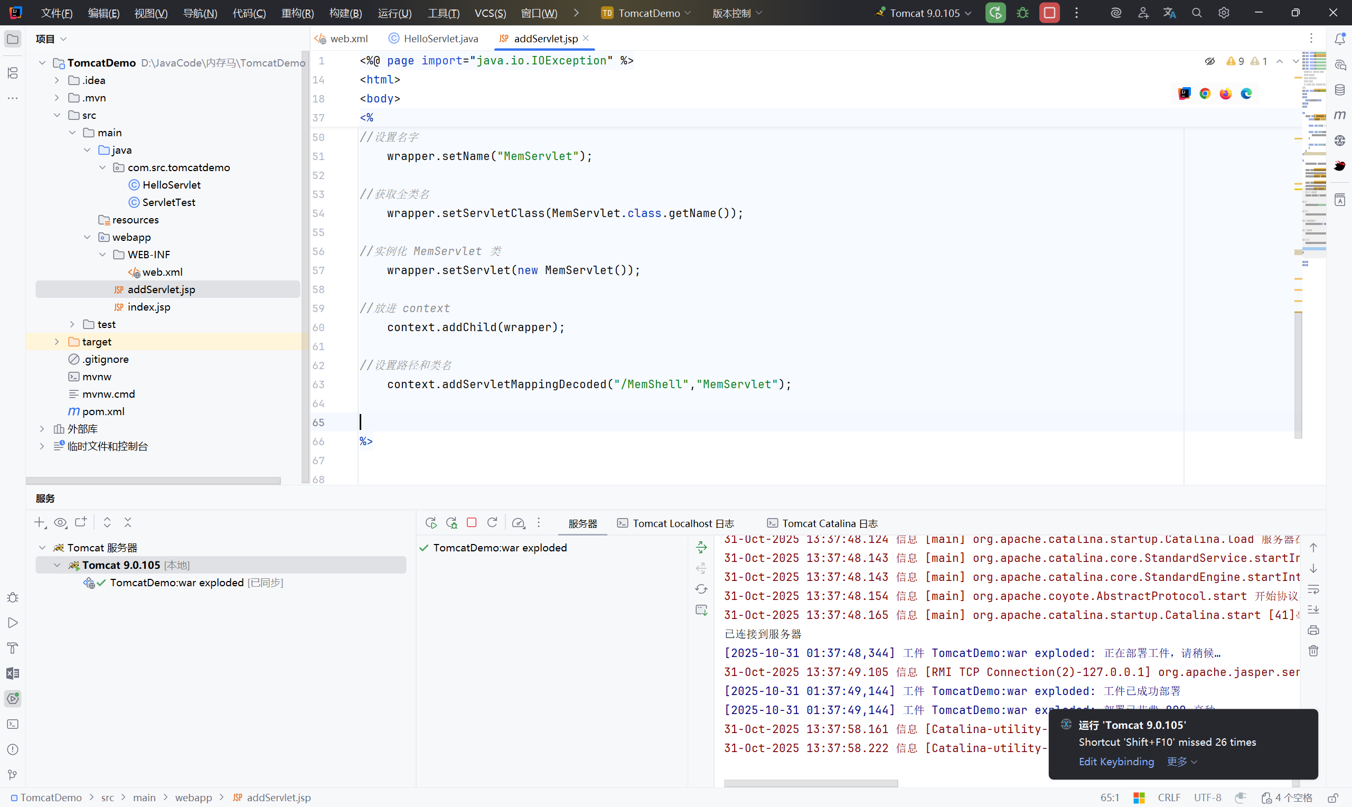This screenshot has width=1352, height=807.
Task: Expand the target folder in project tree
Action: pos(57,342)
